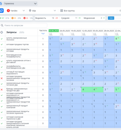Screen dimensions: 121x130
Task: Select the 1-3 position range tab
Action: click(111, 18)
